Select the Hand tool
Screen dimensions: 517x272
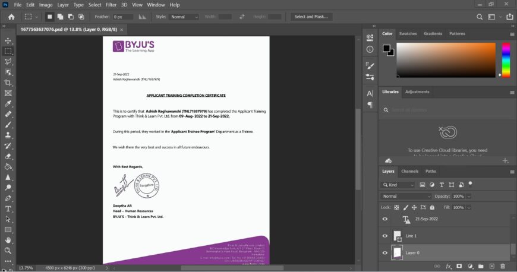point(8,240)
